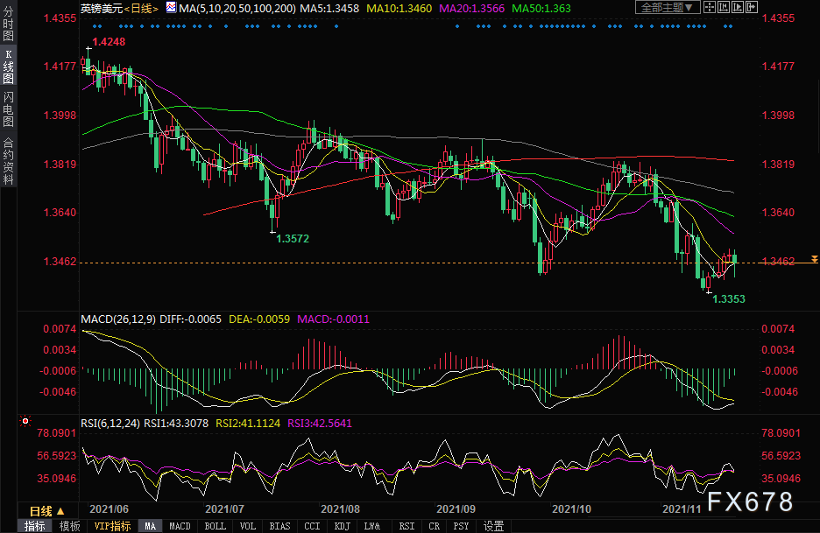The image size is (820, 533).
Task: Enable the KDJ indicator
Action: point(342,526)
